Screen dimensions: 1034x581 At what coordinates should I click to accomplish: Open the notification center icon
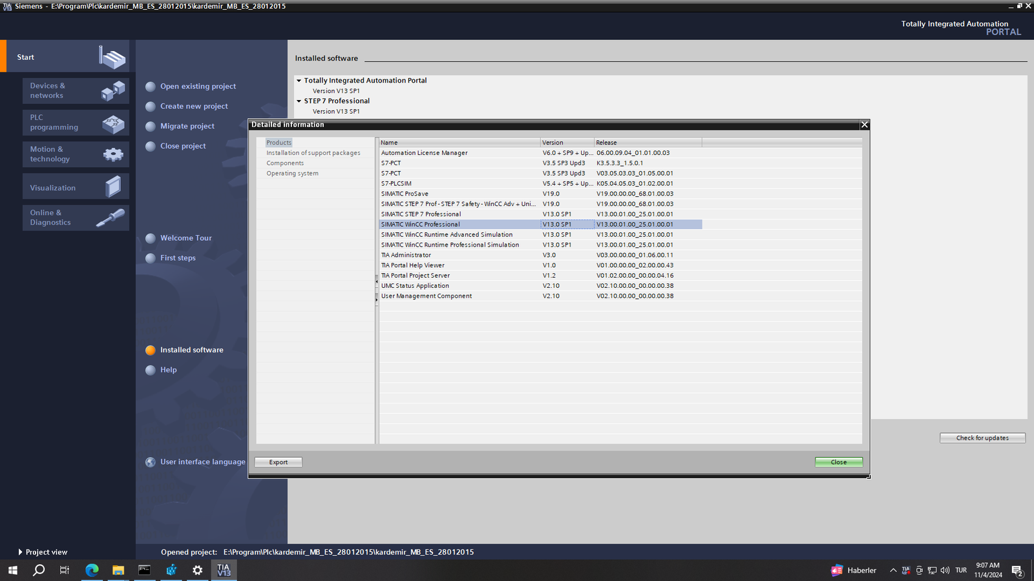(x=1017, y=571)
